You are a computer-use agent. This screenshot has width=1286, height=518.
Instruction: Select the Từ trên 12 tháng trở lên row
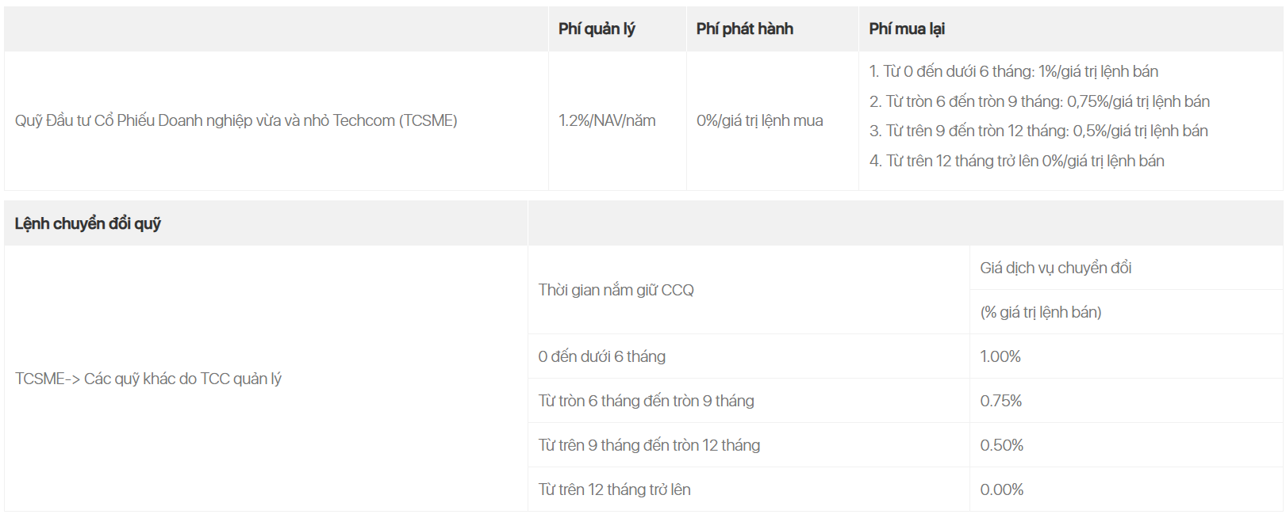(904, 489)
